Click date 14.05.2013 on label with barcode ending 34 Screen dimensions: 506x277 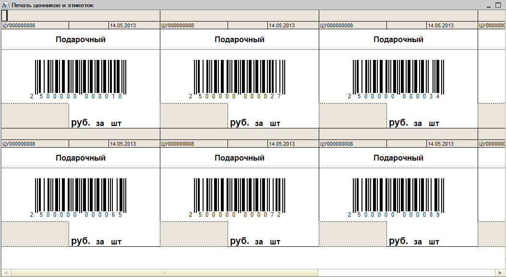click(441, 25)
